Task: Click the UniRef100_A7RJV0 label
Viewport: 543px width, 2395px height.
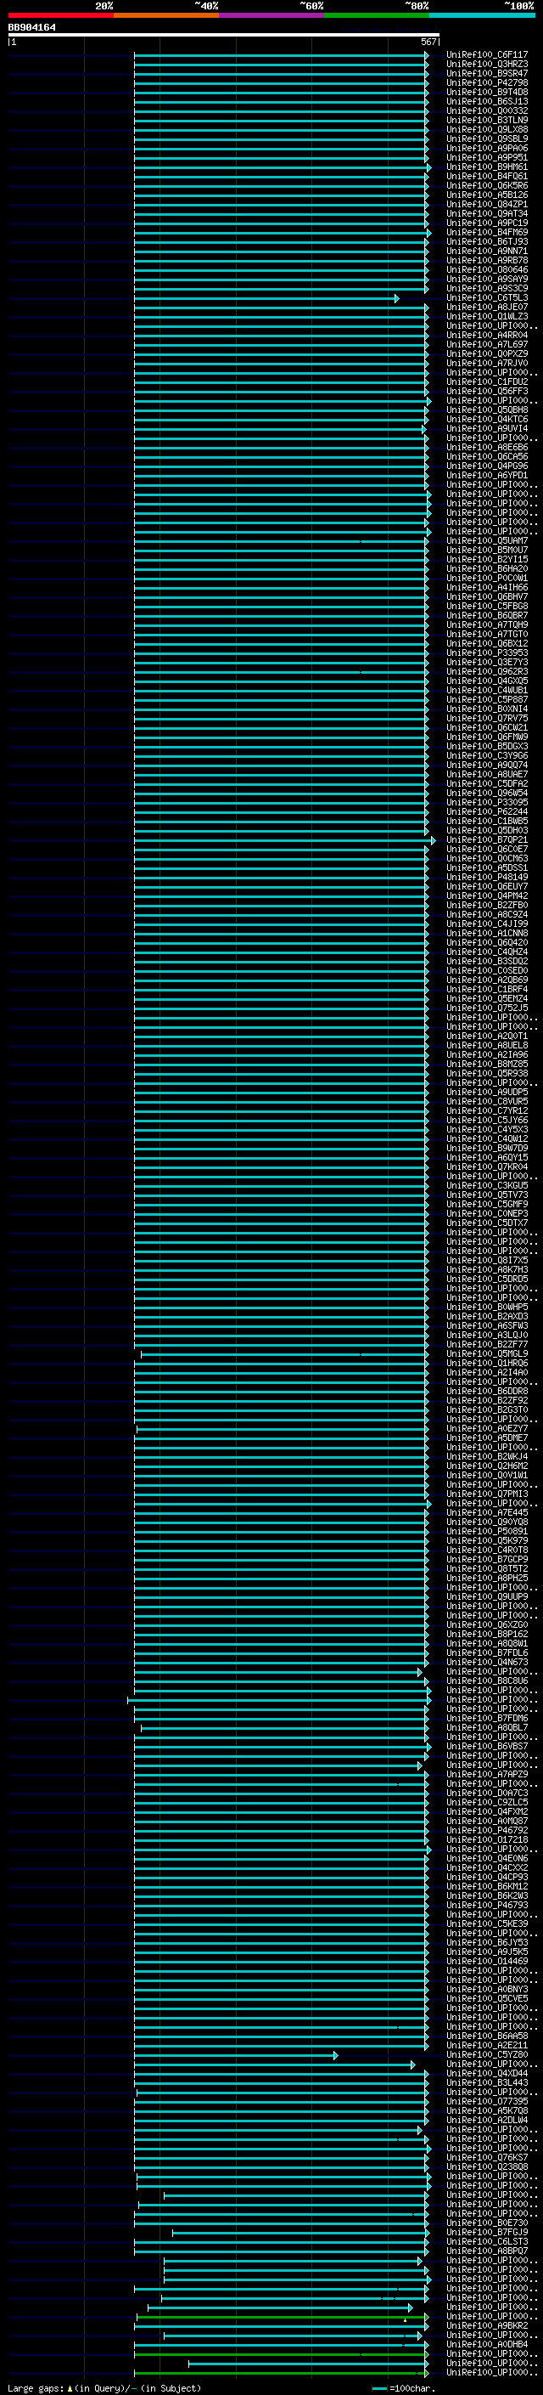Action: 487,364
